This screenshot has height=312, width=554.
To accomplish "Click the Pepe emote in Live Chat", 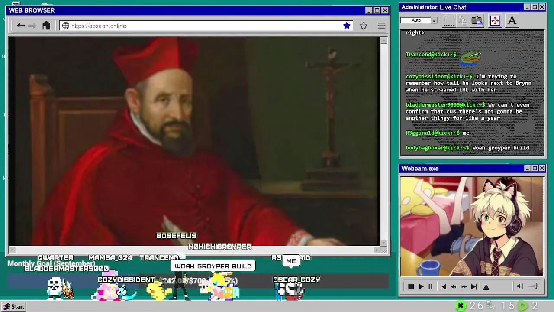I will [x=470, y=57].
